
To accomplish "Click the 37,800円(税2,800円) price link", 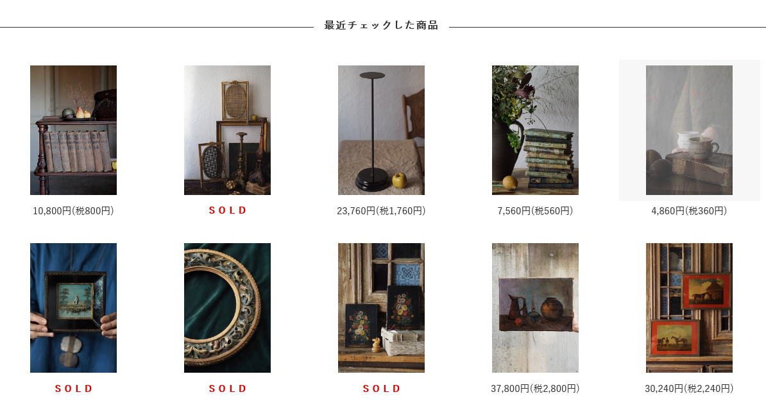I will [535, 389].
